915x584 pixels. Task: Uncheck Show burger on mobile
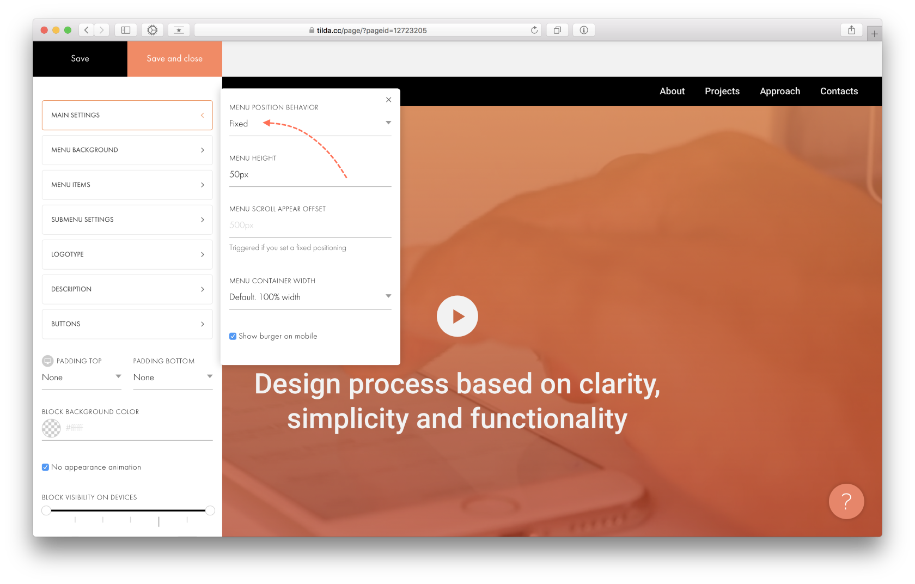(x=233, y=336)
